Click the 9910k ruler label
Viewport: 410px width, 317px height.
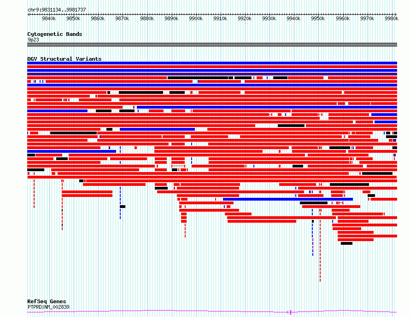coord(220,18)
